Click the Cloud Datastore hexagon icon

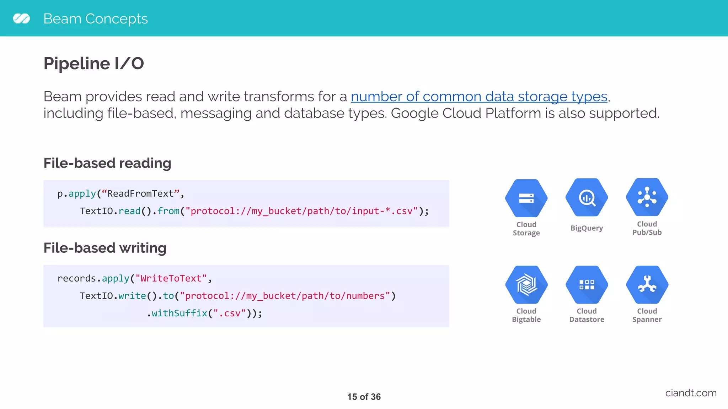[x=587, y=285]
